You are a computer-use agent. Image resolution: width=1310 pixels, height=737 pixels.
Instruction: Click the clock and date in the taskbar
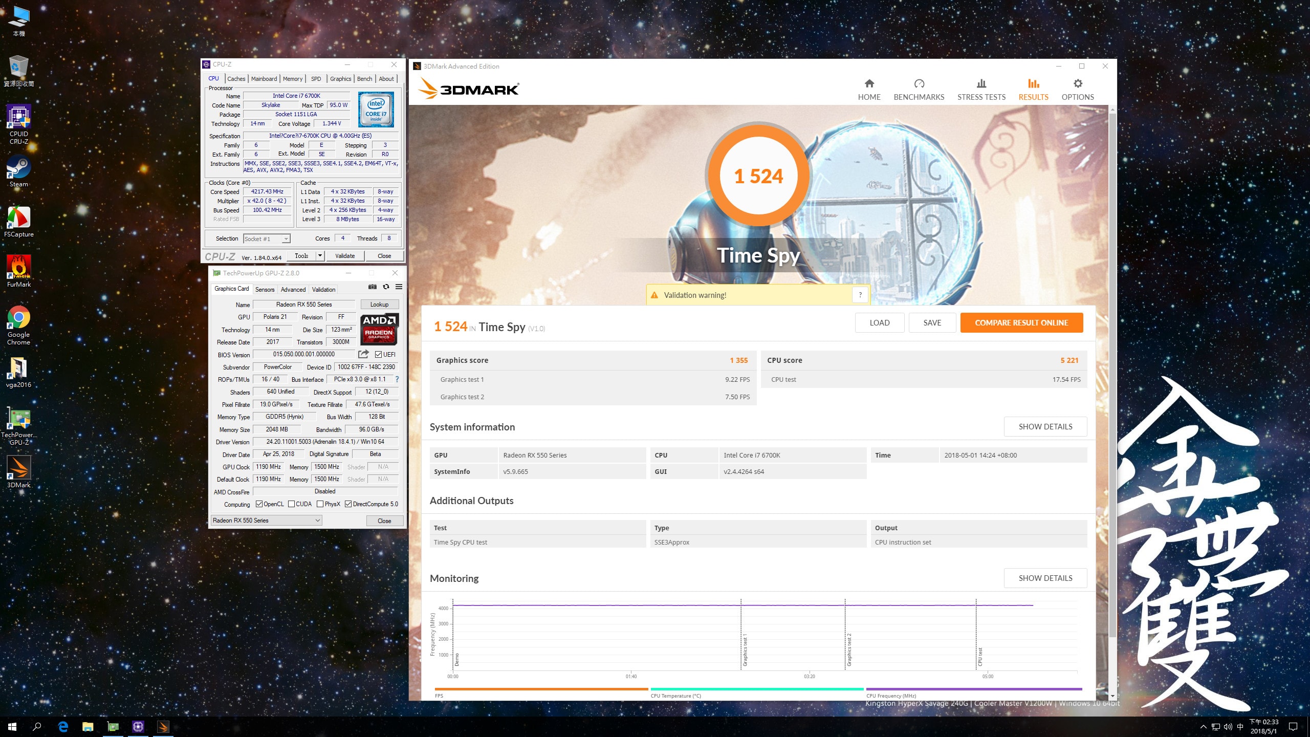tap(1263, 727)
